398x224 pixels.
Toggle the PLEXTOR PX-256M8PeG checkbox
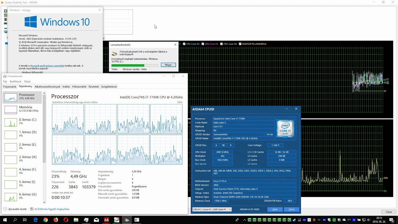click(240, 44)
